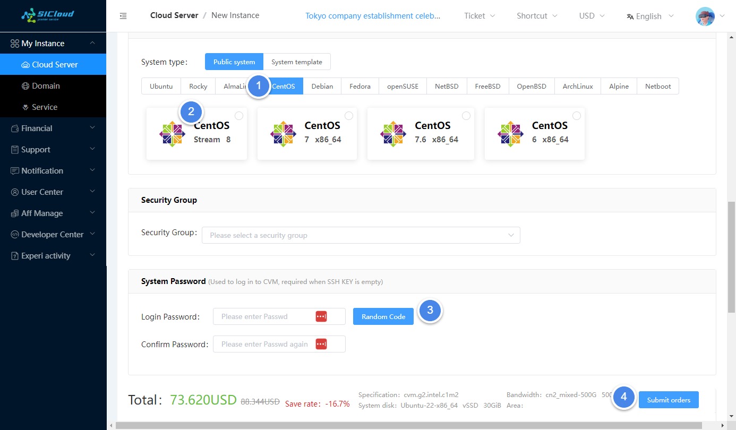Screen dimensions: 736x430
Task: Click the SICloud logo
Action: point(48,15)
